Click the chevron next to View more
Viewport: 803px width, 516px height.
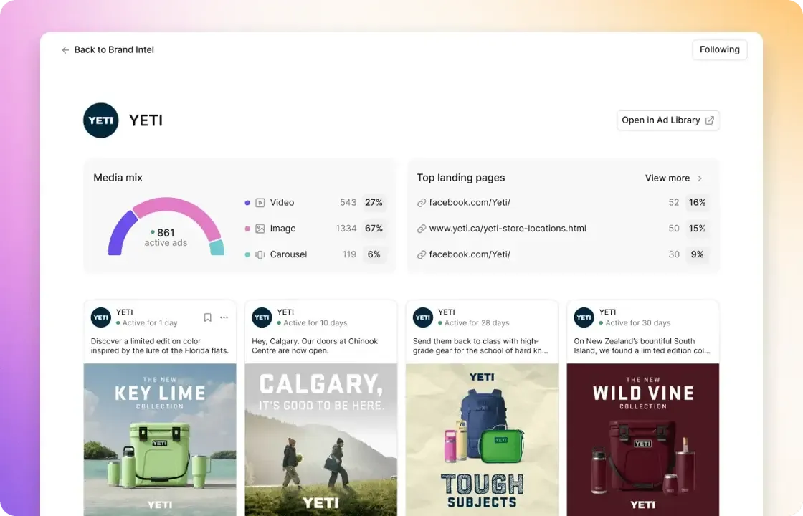[x=700, y=178]
